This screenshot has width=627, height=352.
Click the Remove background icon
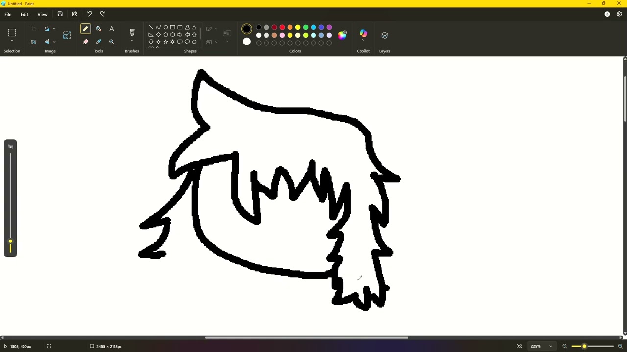tap(34, 42)
